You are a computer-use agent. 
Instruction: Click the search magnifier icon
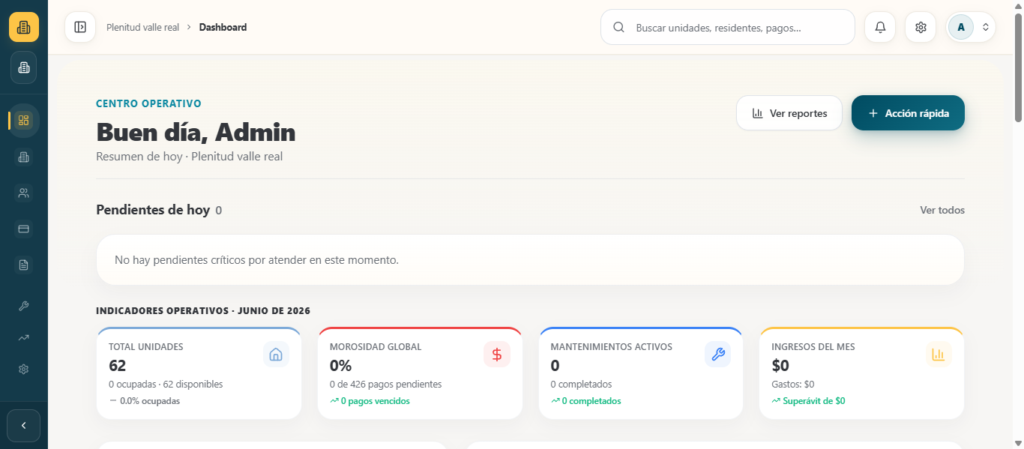click(618, 27)
